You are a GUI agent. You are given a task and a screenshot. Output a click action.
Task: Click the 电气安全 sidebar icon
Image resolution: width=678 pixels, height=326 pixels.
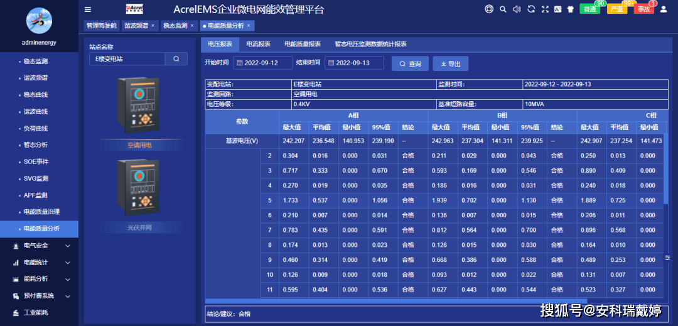tap(16, 246)
